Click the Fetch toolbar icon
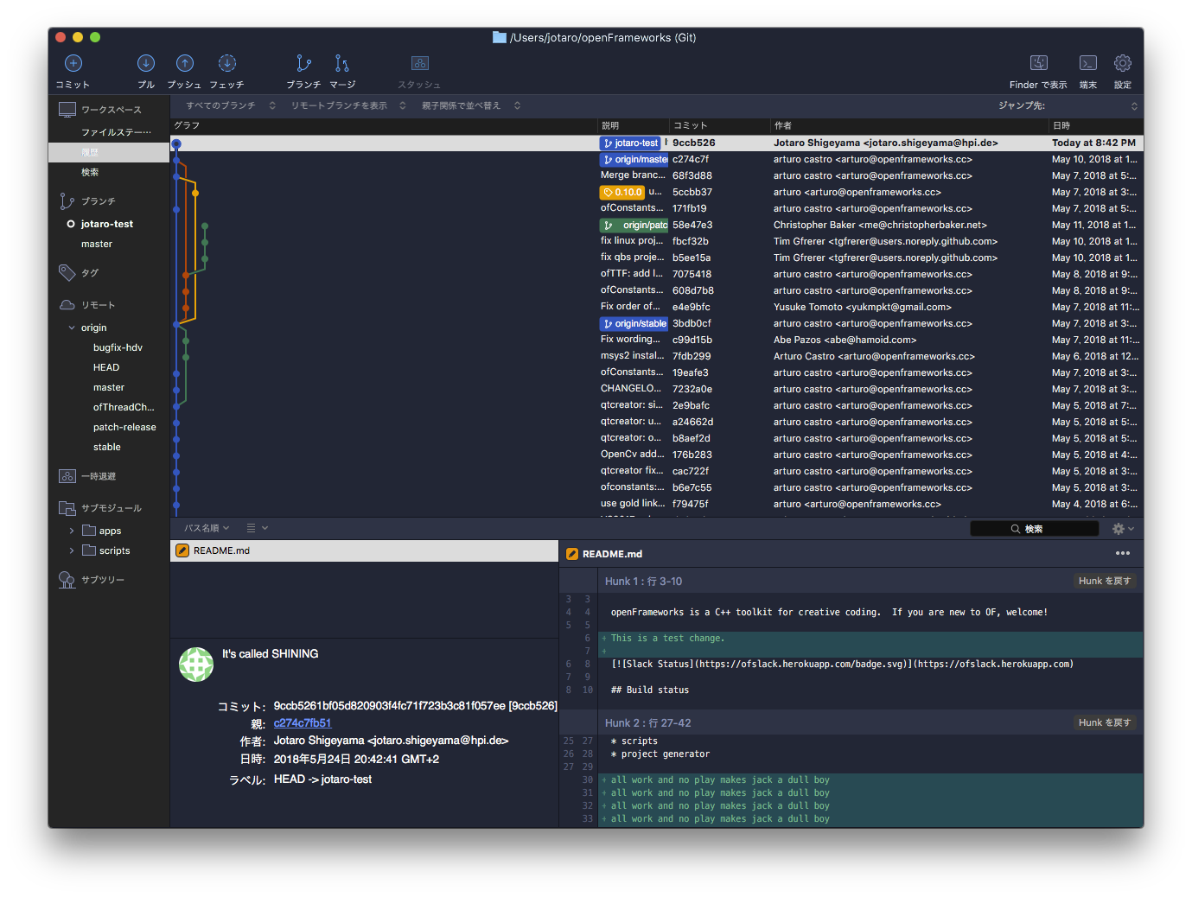Viewport: 1192px width, 897px height. pos(226,64)
